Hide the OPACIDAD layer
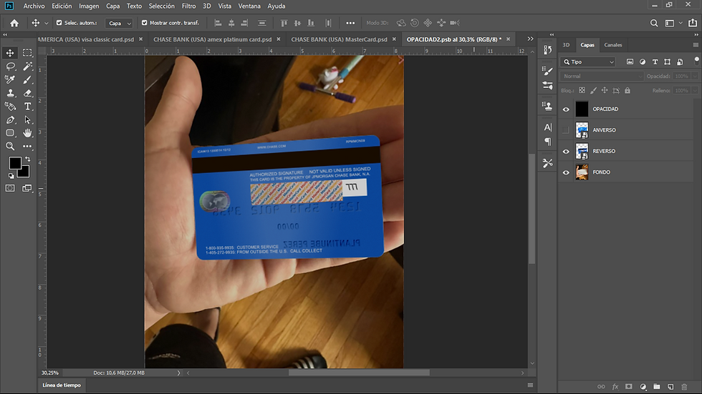This screenshot has height=394, width=702. [566, 109]
